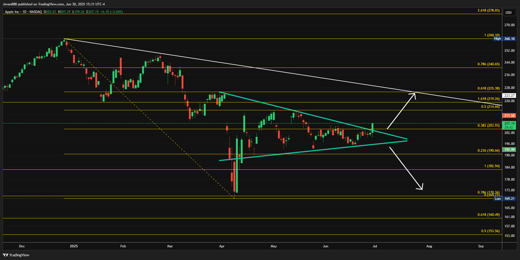
Task: Click the green 207.19 current price tag
Action: coord(508,125)
